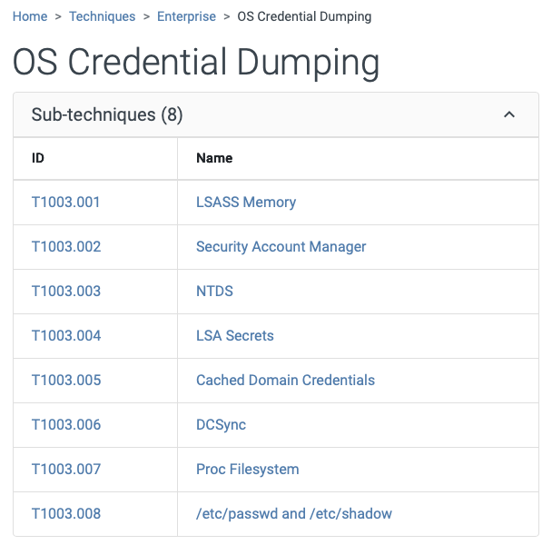
Task: Follow the T1003.004 ID link
Action: pos(66,335)
